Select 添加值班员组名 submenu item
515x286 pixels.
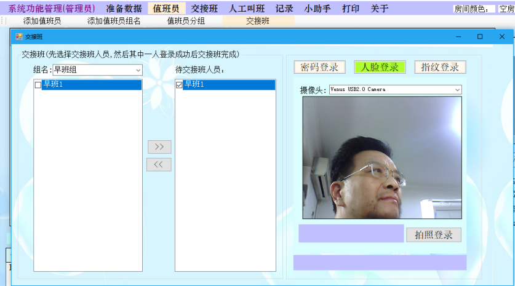click(114, 21)
